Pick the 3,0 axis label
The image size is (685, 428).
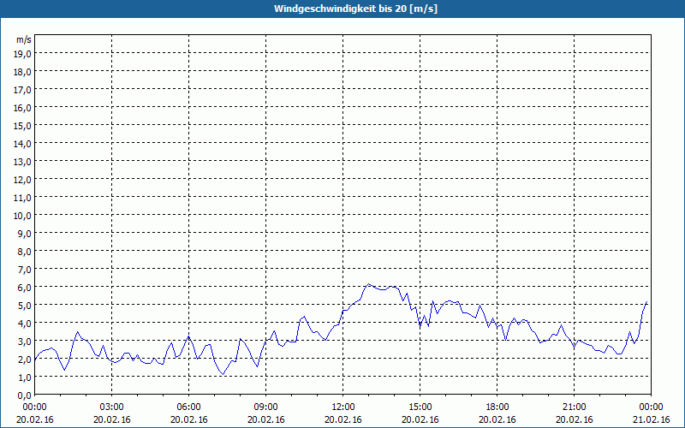coord(25,342)
